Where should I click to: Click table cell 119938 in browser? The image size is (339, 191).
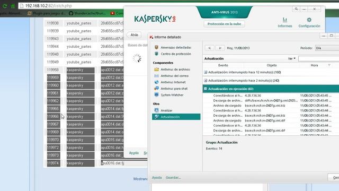point(53,23)
